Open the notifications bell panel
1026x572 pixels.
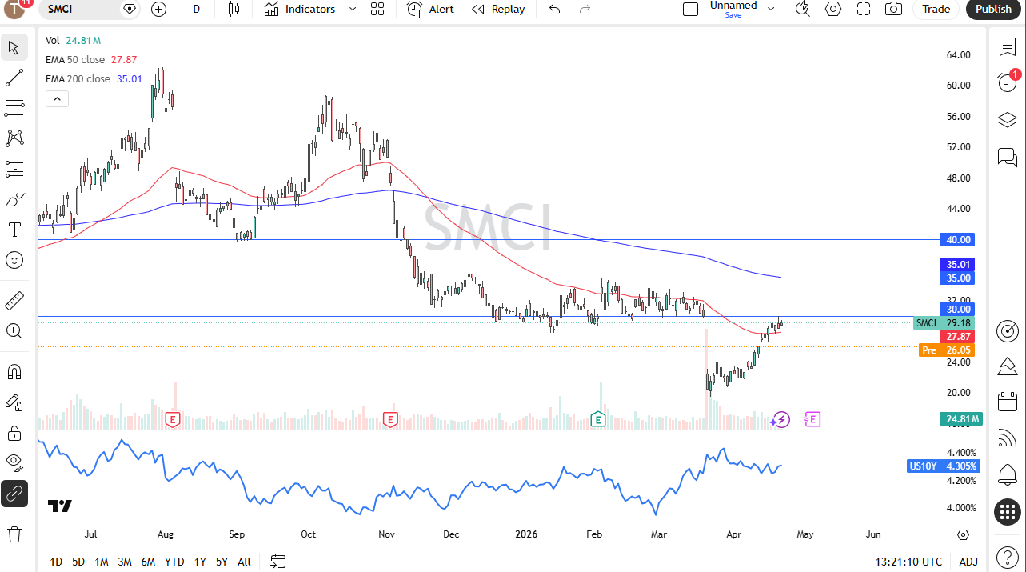[x=1008, y=475]
